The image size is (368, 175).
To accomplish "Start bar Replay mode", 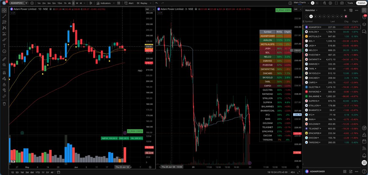I will [x=142, y=3].
